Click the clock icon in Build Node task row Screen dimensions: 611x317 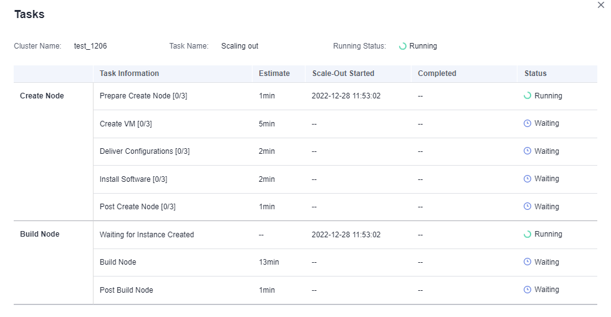pos(527,262)
